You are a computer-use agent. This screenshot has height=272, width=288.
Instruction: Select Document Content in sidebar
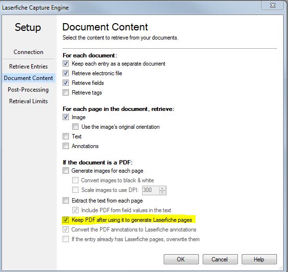tap(28, 78)
